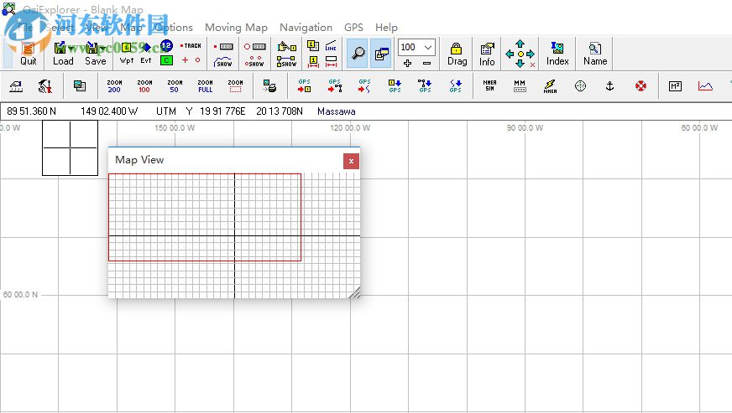Click the Quit toolbar button
Image resolution: width=732 pixels, height=413 pixels.
(x=28, y=54)
